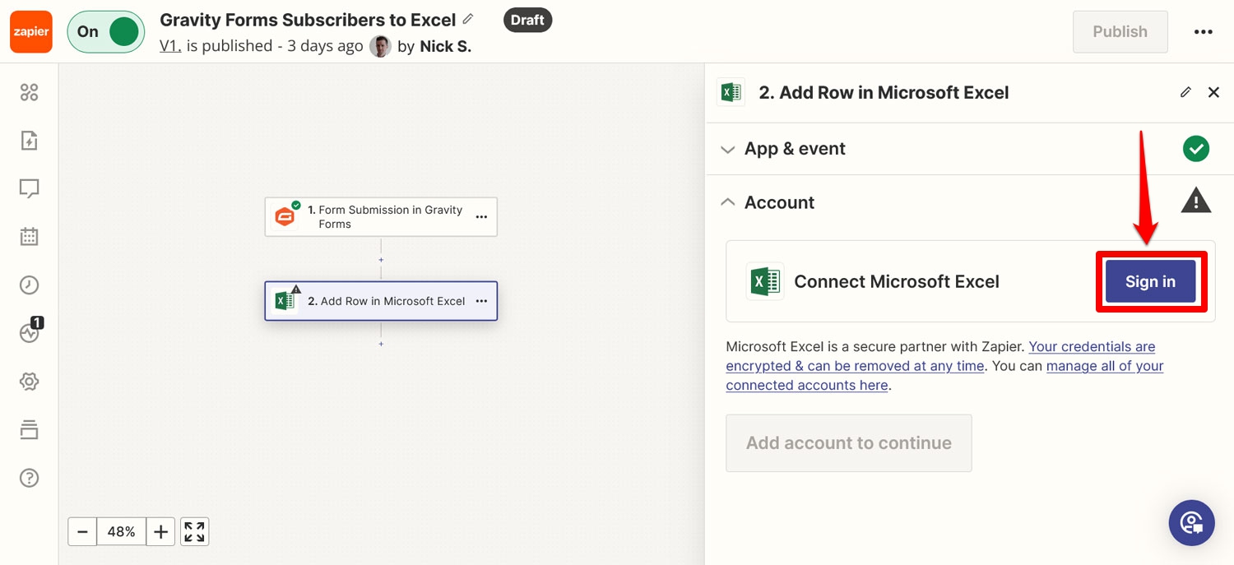Open credentials are encrypted link
This screenshot has height=565, width=1234.
[x=941, y=356]
